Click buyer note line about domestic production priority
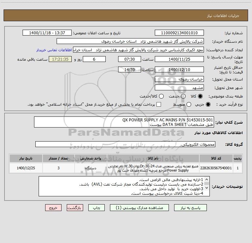The width and height of the screenshot is (252, 243). click(171, 189)
